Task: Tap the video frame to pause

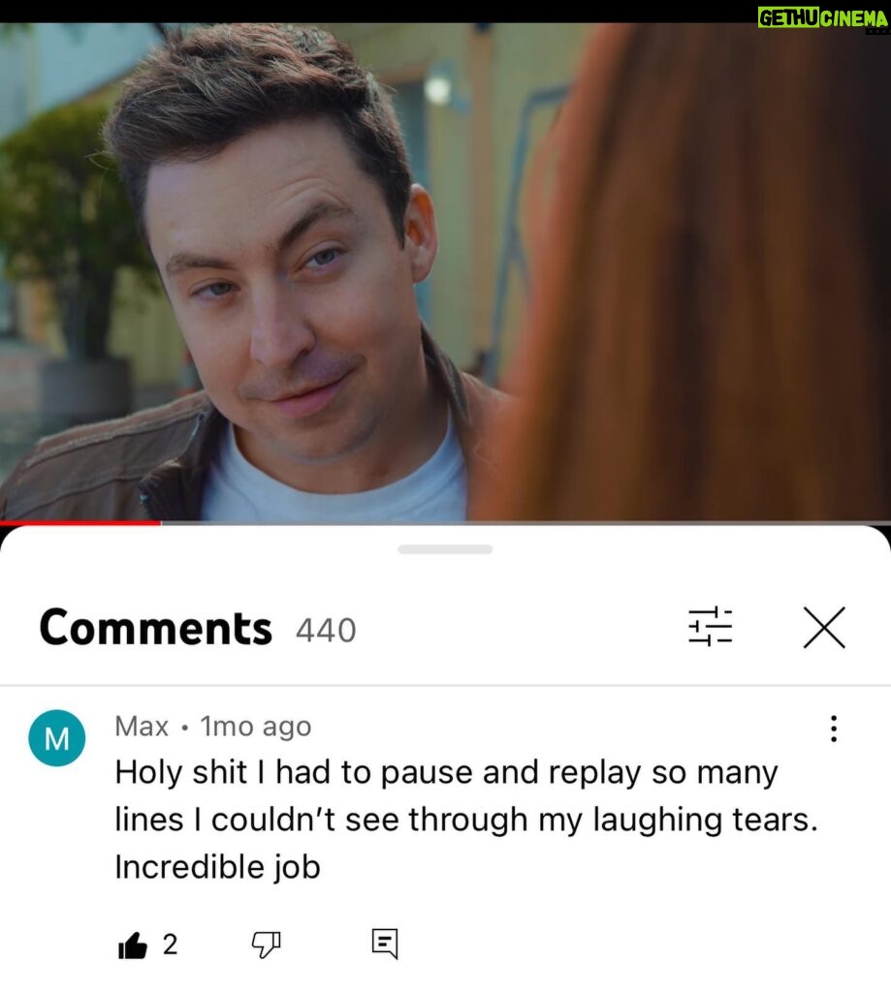Action: coord(445,272)
